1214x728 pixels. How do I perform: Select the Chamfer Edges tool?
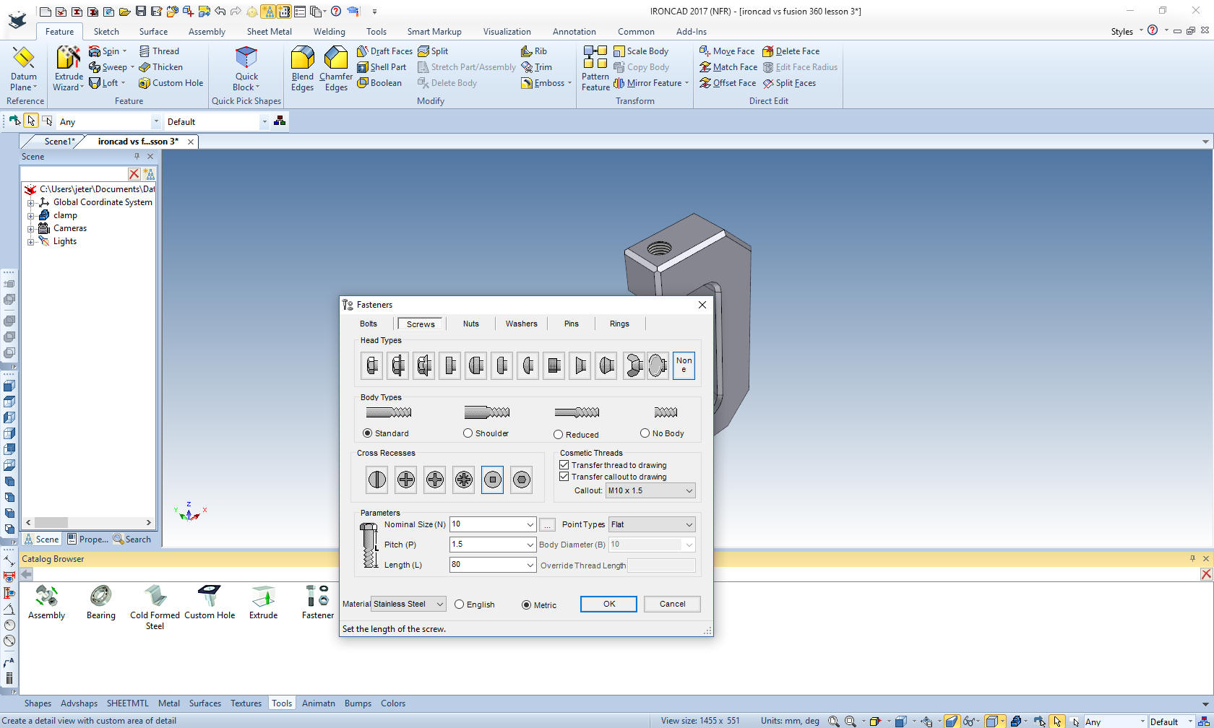click(x=336, y=69)
